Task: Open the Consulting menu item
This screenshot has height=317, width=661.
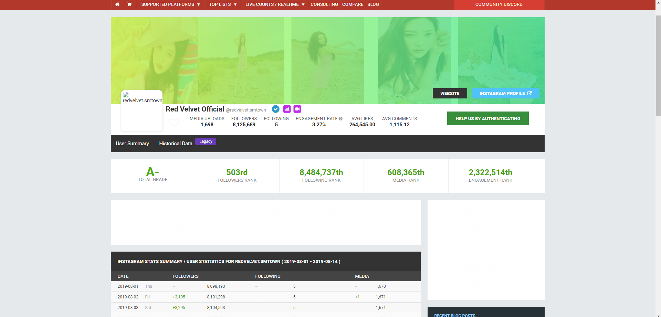Action: [324, 4]
